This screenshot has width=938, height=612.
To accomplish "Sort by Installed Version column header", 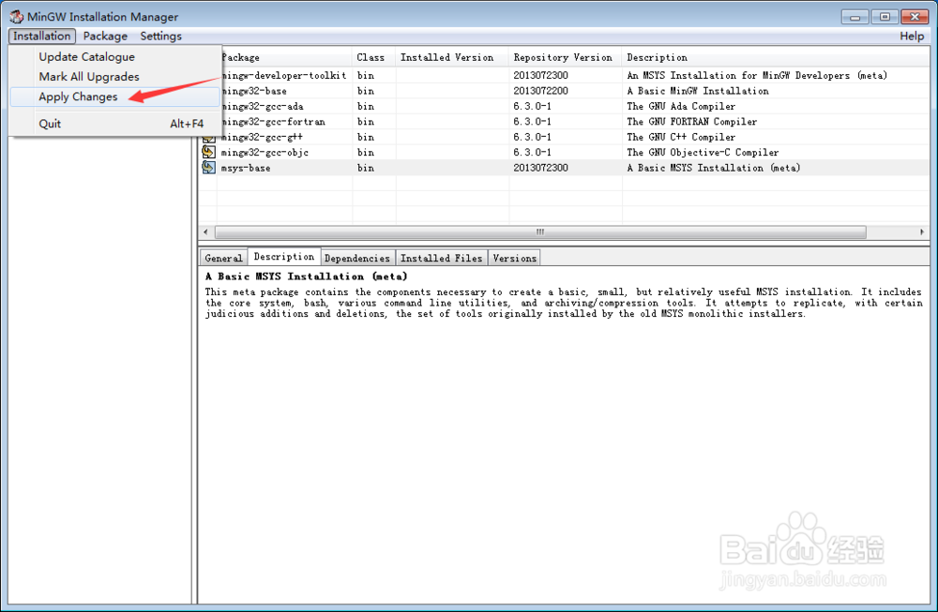I will (x=452, y=57).
